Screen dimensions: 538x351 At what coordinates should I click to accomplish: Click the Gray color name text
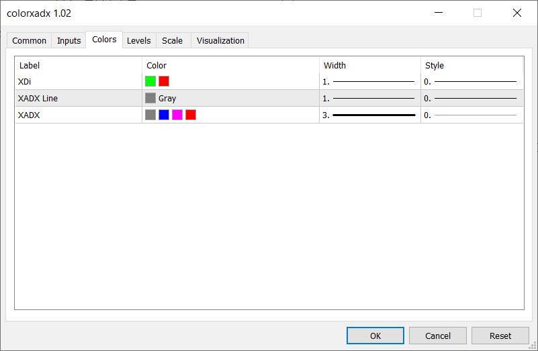167,99
